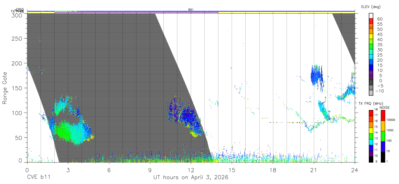The height and width of the screenshot is (184, 399).
Task: Click the "Range Gate" y-axis label
Action: (x=5, y=88)
